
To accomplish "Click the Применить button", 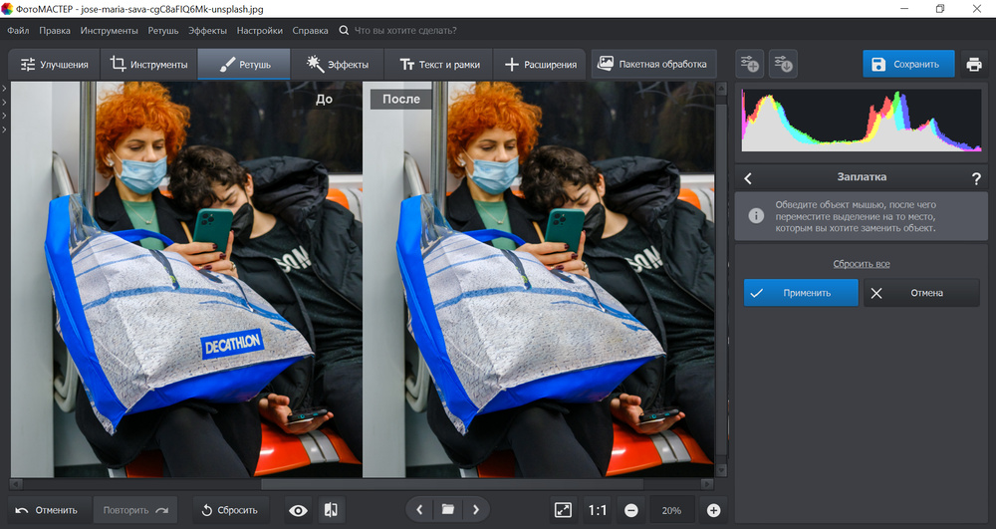I will coord(801,293).
